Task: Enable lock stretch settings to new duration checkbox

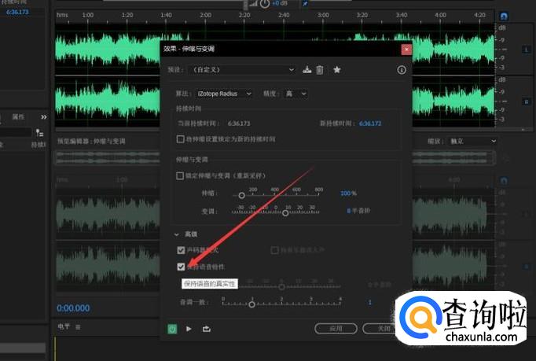Action: click(180, 139)
